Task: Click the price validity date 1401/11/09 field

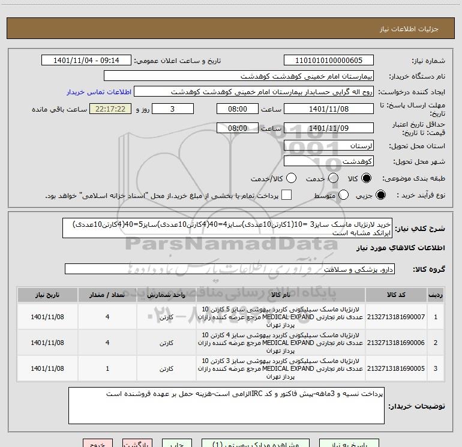Action: click(x=329, y=128)
